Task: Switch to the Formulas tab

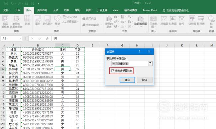Action: point(55,10)
